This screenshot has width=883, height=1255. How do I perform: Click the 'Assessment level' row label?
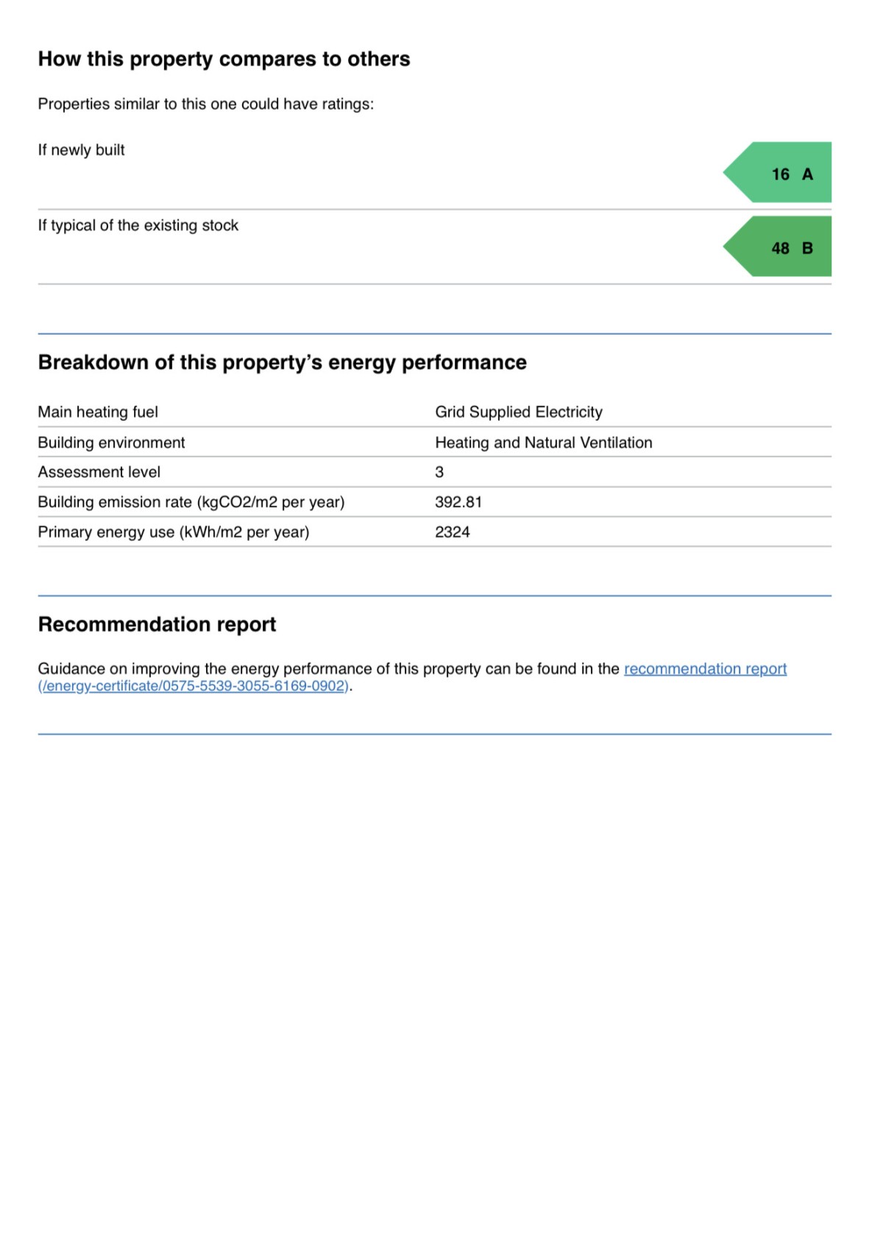point(99,472)
